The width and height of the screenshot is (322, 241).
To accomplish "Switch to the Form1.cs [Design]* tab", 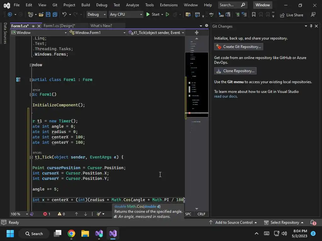I will point(59,26).
